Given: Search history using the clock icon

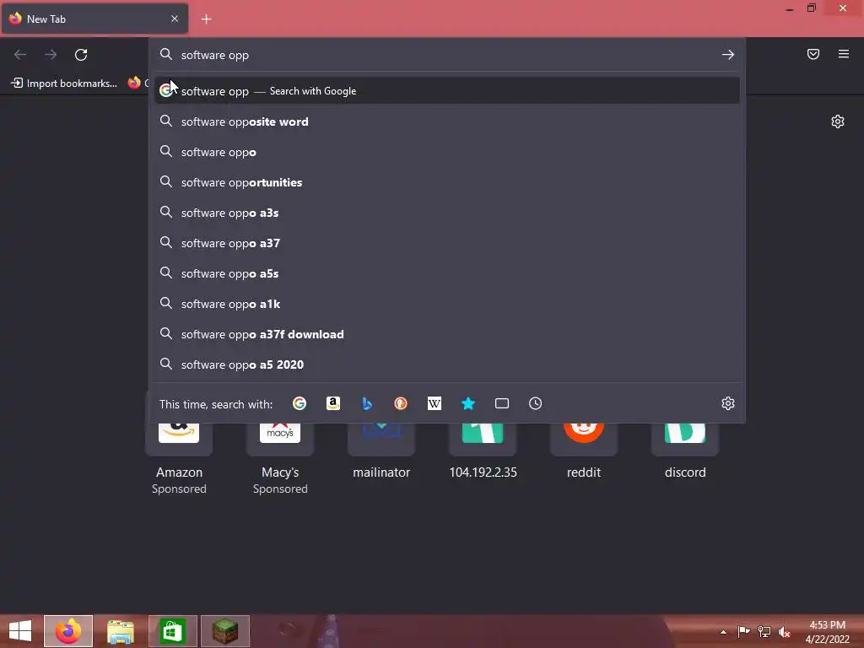Looking at the screenshot, I should (x=535, y=403).
